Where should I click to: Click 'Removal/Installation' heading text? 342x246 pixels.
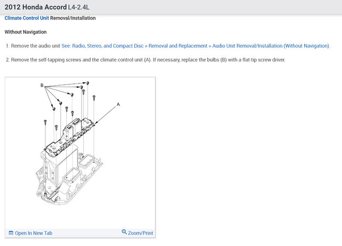click(x=73, y=18)
